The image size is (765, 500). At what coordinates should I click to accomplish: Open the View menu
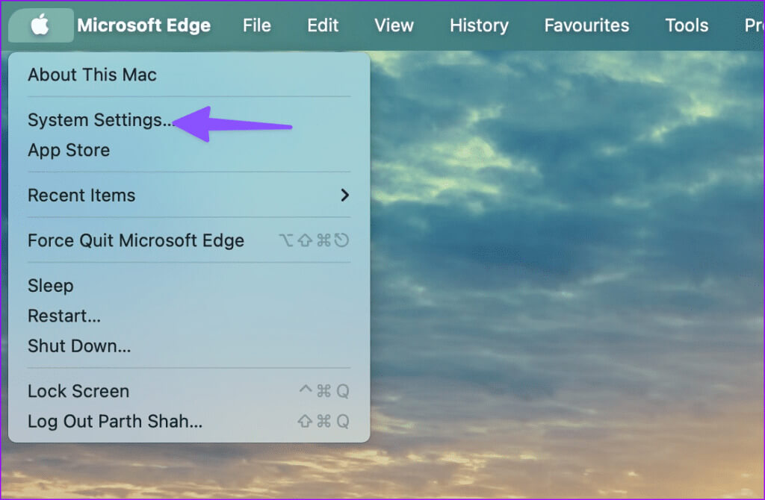394,25
